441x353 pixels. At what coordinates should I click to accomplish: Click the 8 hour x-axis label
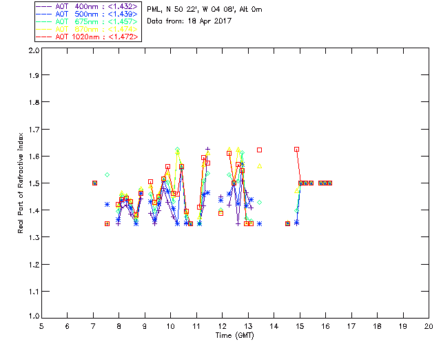(119, 326)
